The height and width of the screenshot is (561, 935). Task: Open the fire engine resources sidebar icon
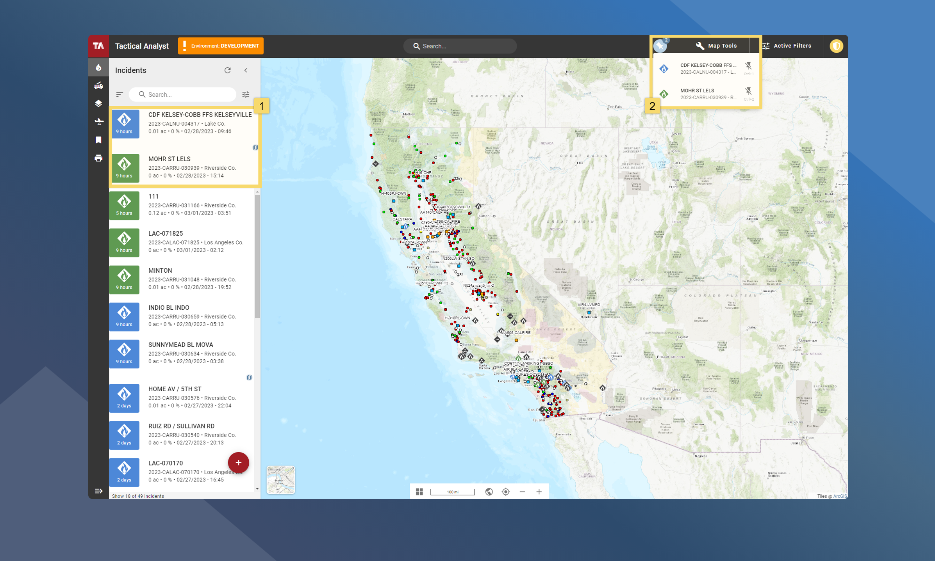tap(98, 85)
